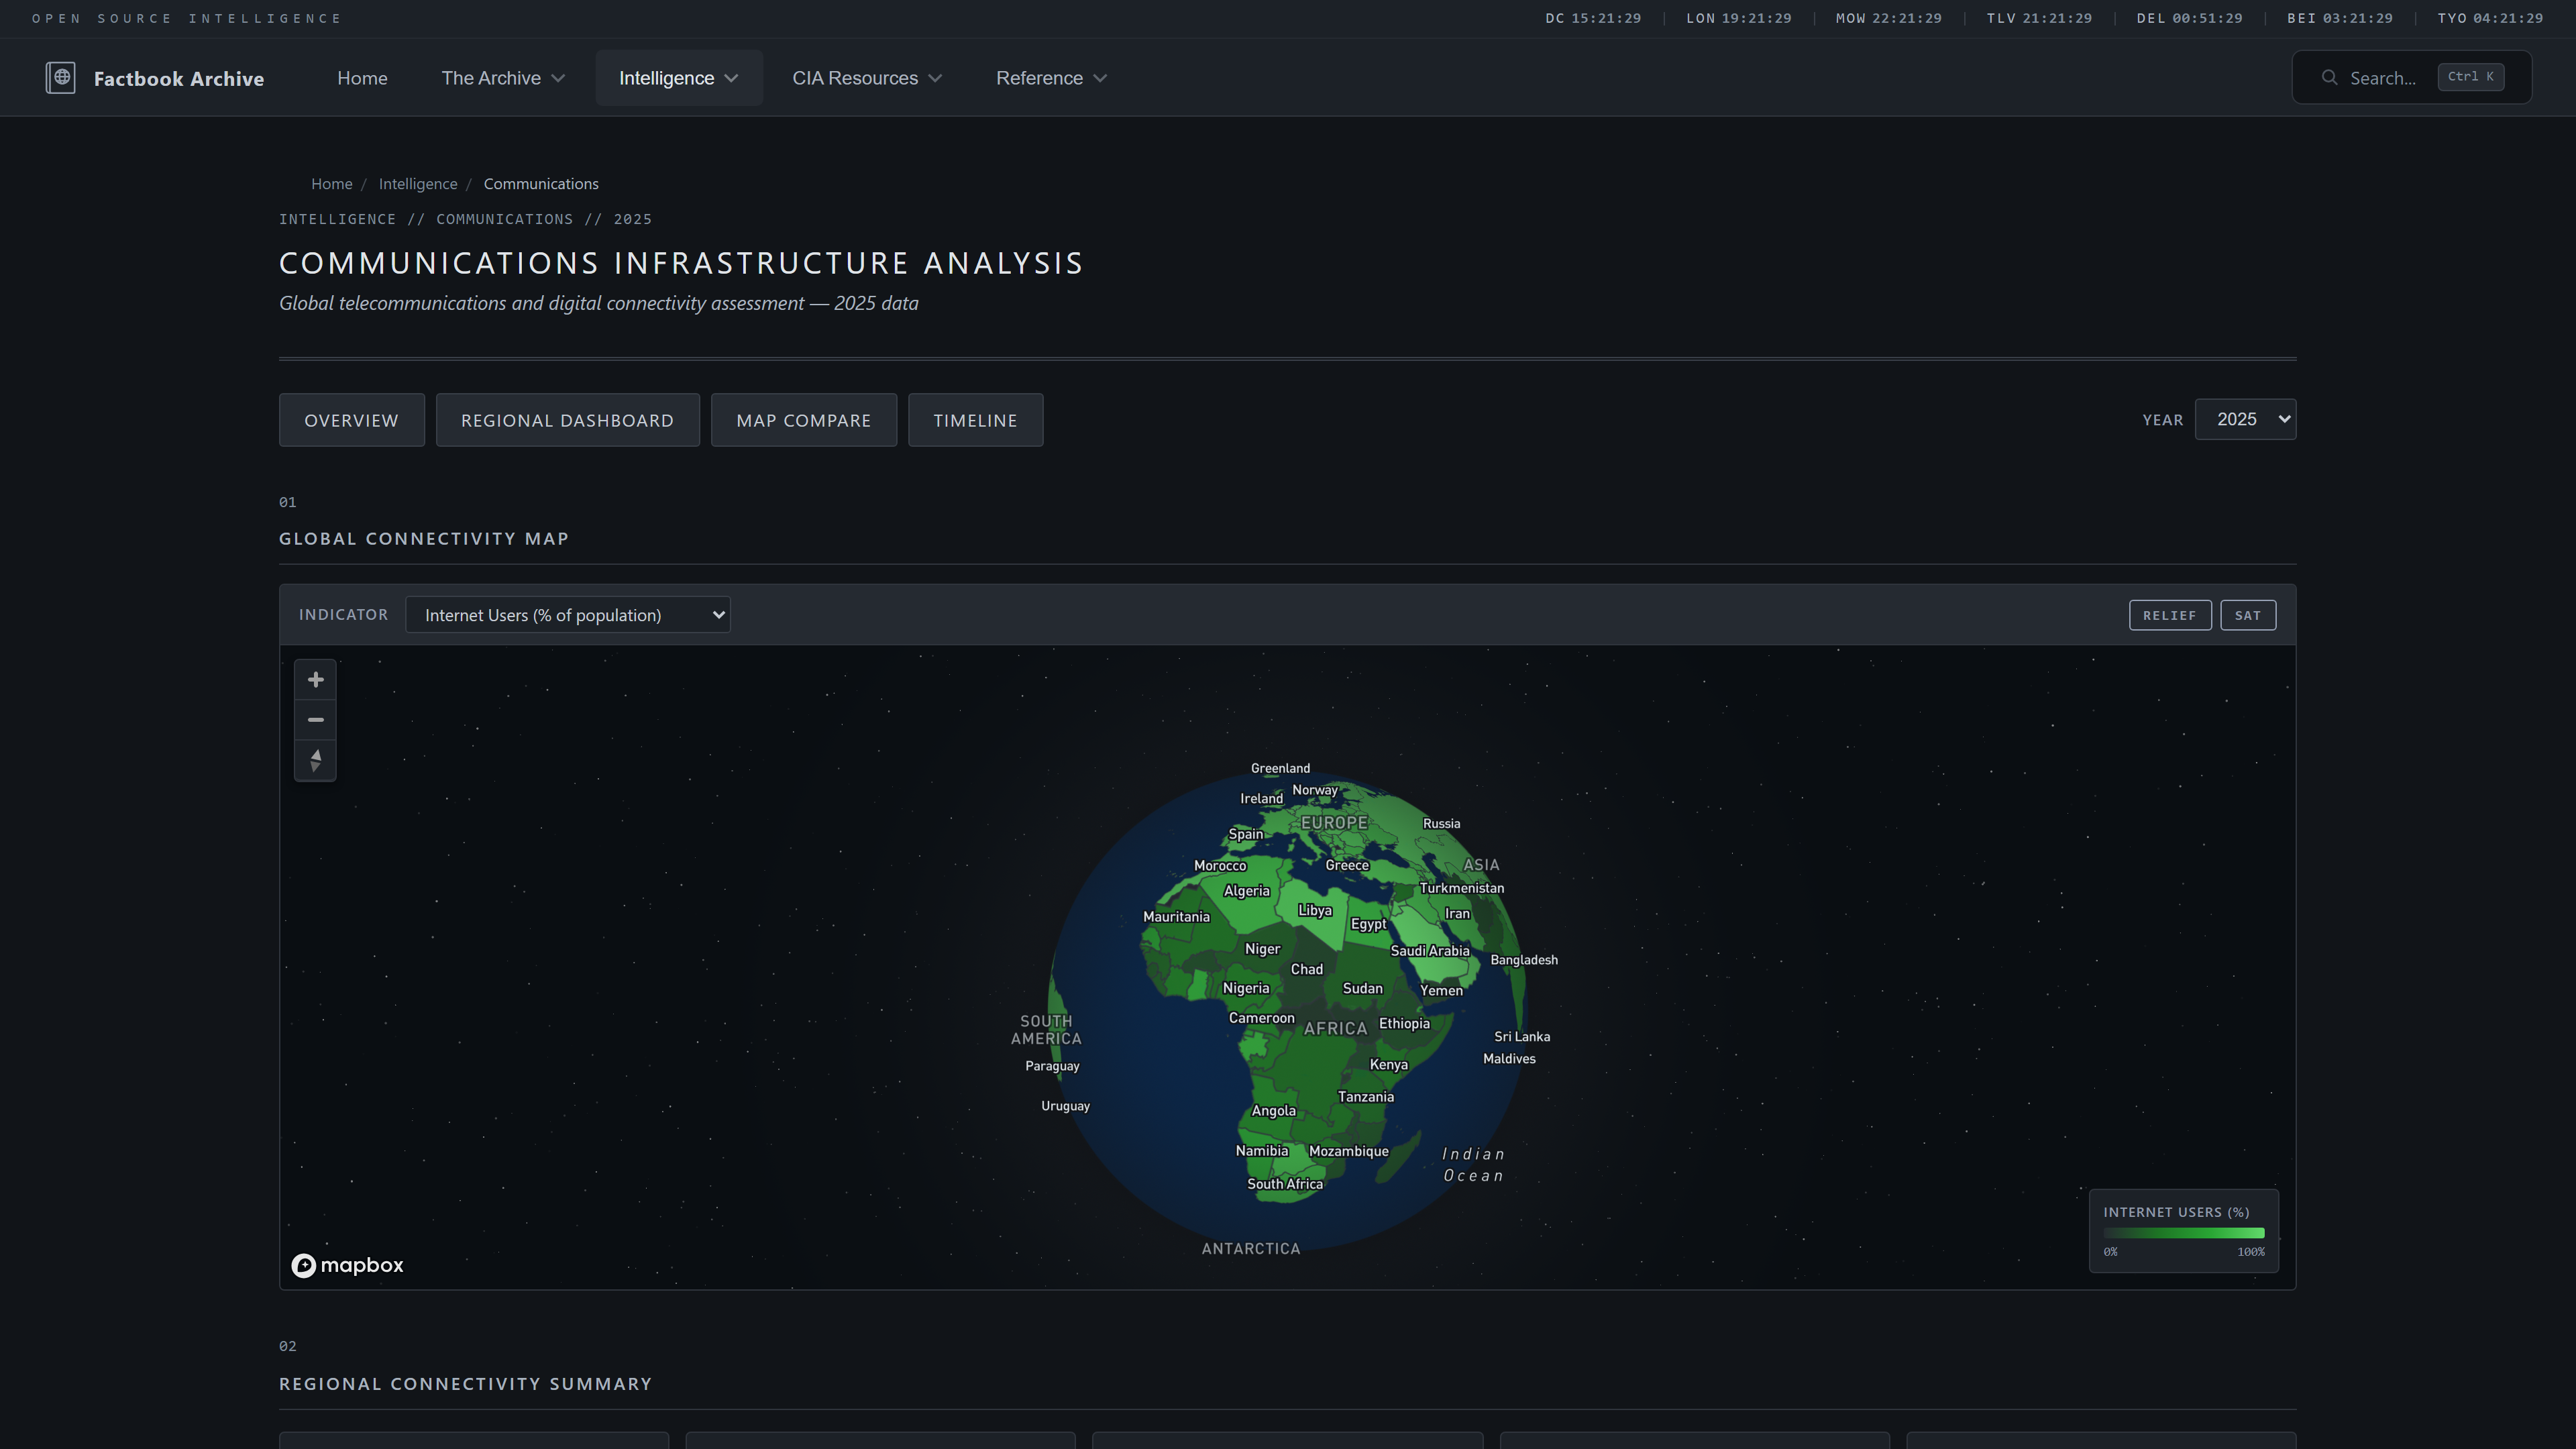
Task: Expand the CIA Resources menu
Action: point(866,78)
